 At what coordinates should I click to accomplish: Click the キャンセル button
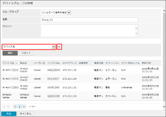tap(26, 114)
